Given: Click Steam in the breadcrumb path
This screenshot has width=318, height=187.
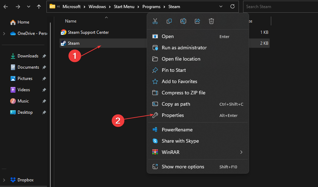Looking at the screenshot, I should point(174,7).
